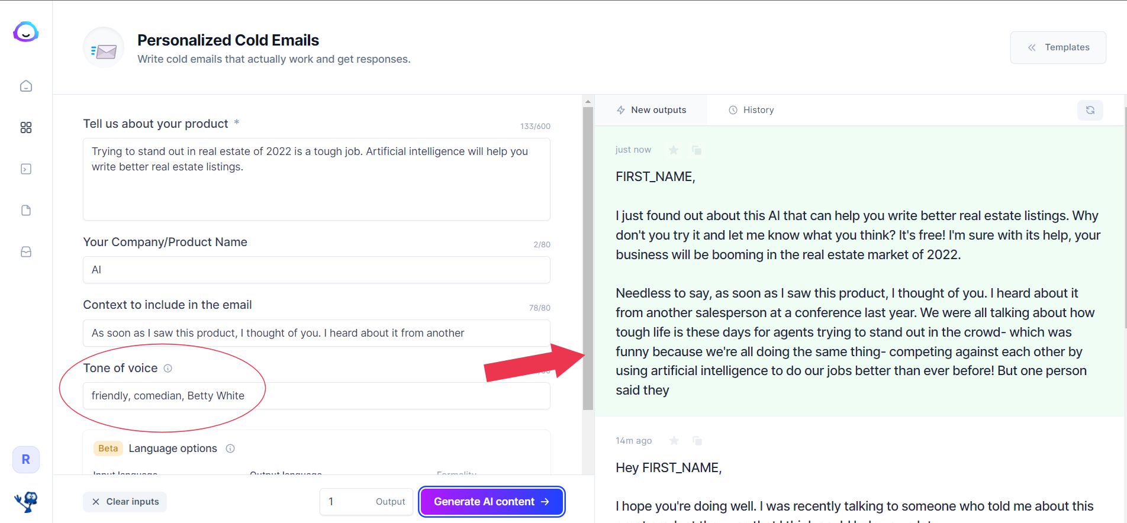Show Language options info icon
The width and height of the screenshot is (1127, 523).
coord(230,448)
